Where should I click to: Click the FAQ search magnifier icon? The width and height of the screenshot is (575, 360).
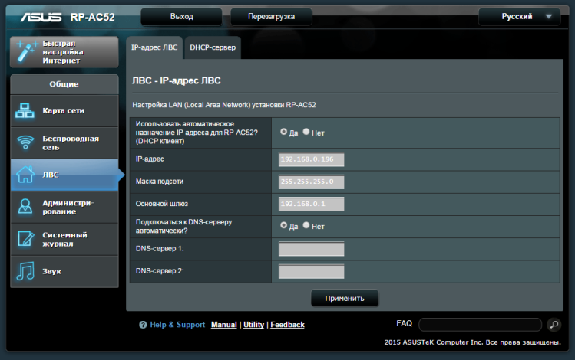[554, 324]
